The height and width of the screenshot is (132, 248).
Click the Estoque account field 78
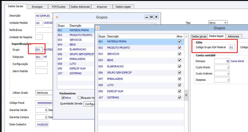222,61
